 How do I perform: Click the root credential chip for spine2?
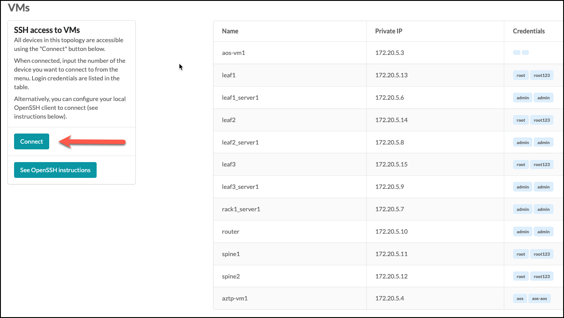coord(521,276)
